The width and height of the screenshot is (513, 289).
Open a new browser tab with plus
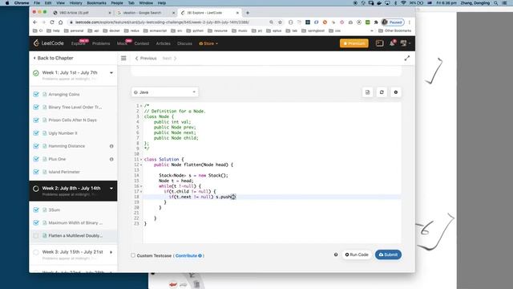point(248,13)
